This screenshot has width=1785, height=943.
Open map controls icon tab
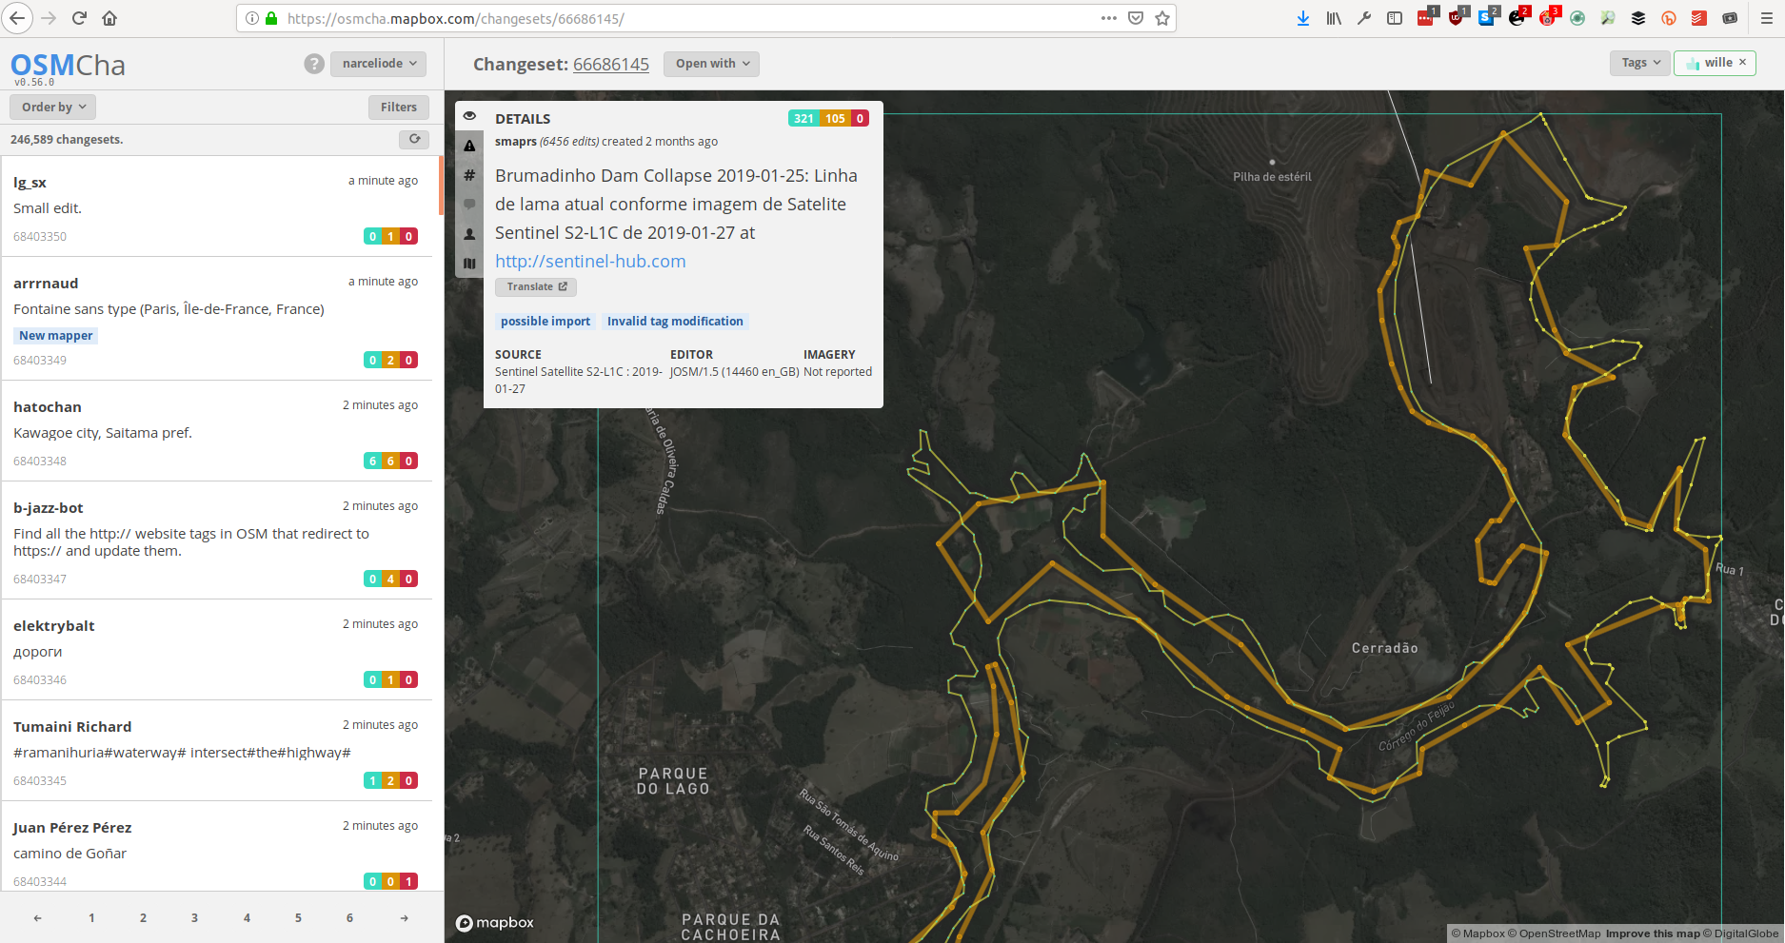point(469,264)
